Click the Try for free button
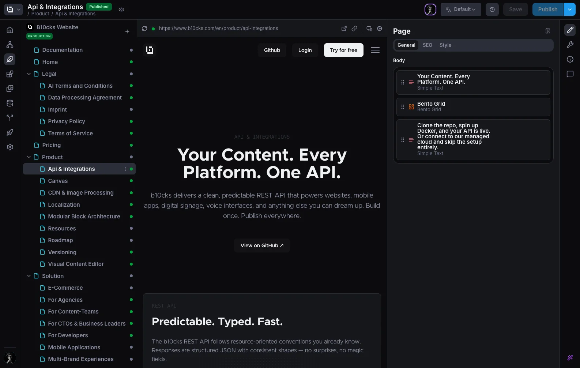 click(x=343, y=50)
